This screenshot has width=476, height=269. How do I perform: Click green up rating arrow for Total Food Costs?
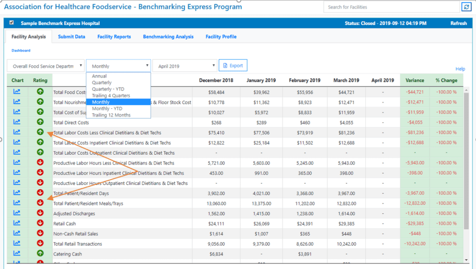click(x=40, y=92)
